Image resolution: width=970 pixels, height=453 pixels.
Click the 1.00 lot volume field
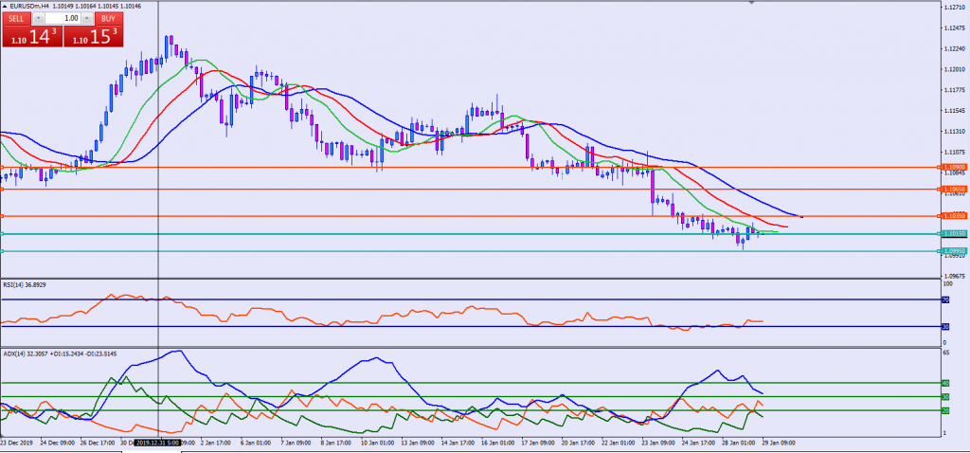pyautogui.click(x=63, y=18)
